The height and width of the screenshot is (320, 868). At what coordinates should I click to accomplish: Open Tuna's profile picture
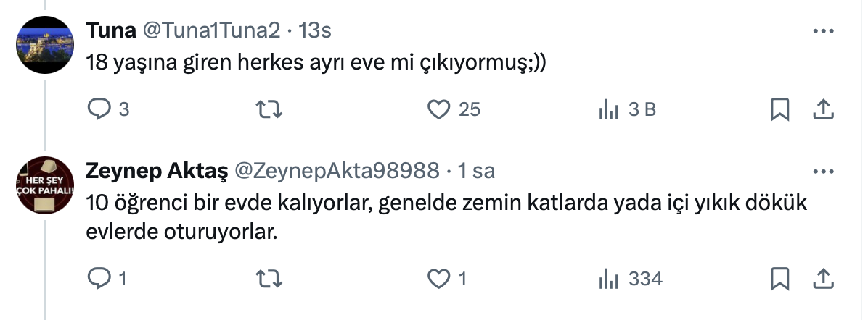[x=45, y=45]
